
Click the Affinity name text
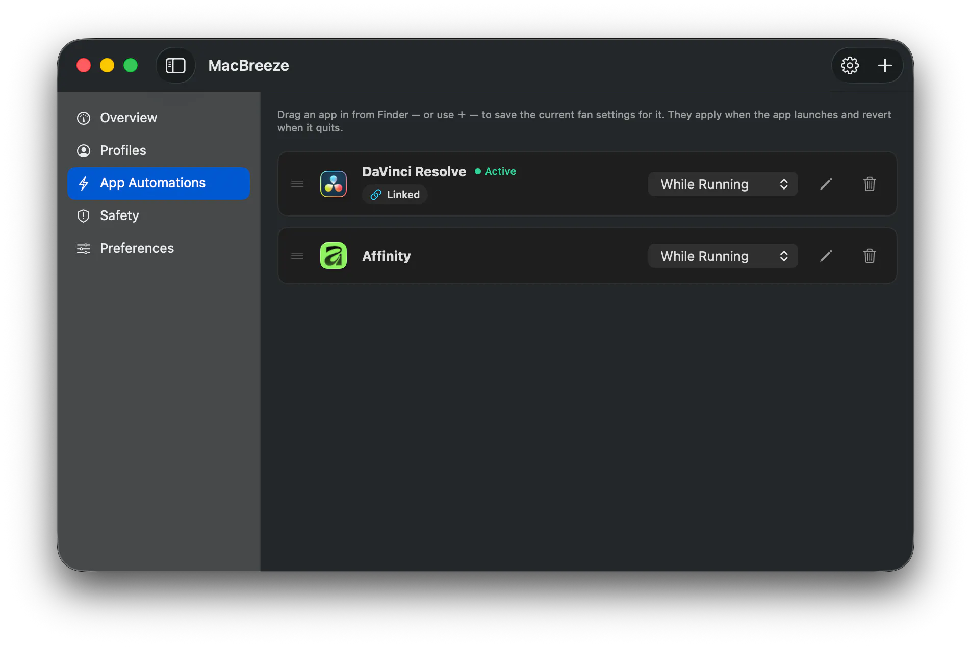point(387,256)
